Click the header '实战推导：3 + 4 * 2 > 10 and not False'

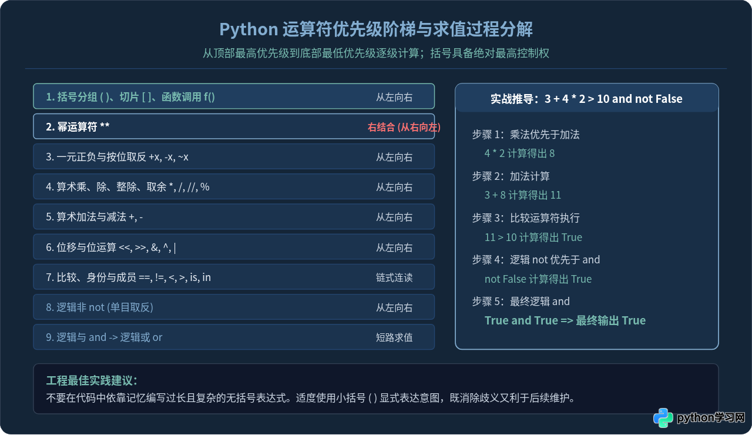tap(586, 99)
